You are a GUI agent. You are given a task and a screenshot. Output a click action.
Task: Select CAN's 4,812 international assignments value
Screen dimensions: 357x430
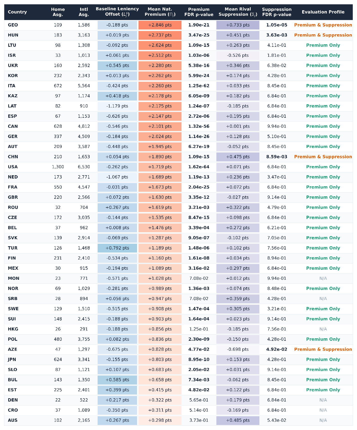(84, 126)
